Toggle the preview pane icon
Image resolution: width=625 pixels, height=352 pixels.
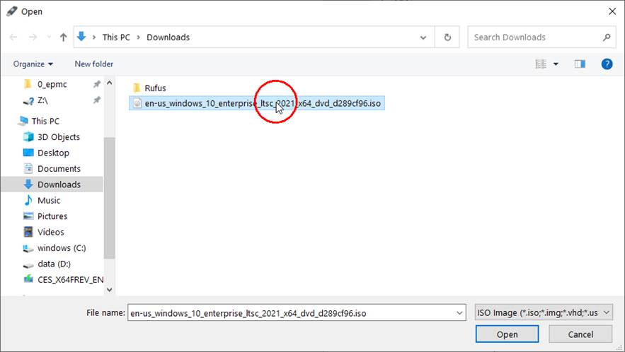click(580, 64)
